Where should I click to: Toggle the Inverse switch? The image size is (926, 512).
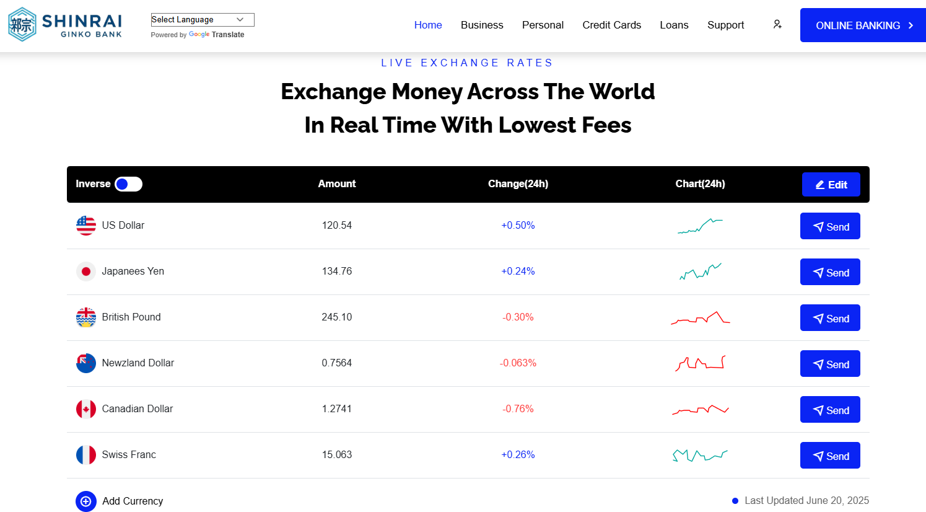coord(128,184)
